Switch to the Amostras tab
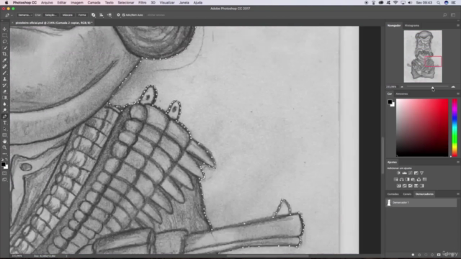The image size is (461, 259). tap(402, 94)
